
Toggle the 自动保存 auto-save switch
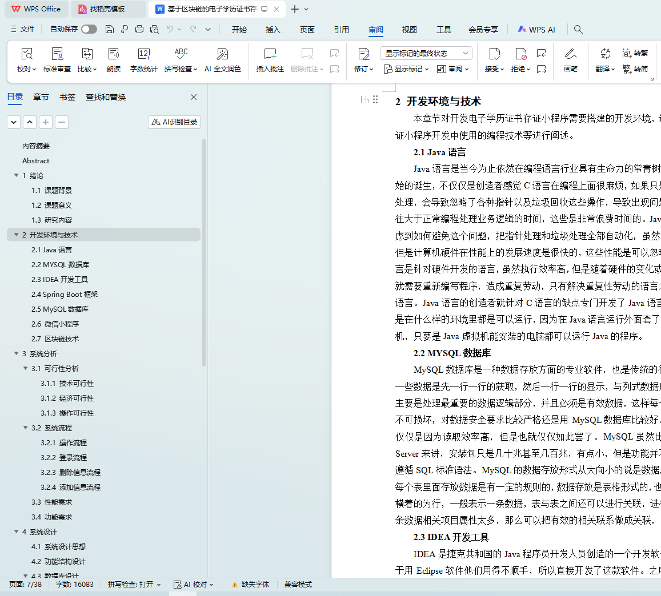click(x=89, y=29)
